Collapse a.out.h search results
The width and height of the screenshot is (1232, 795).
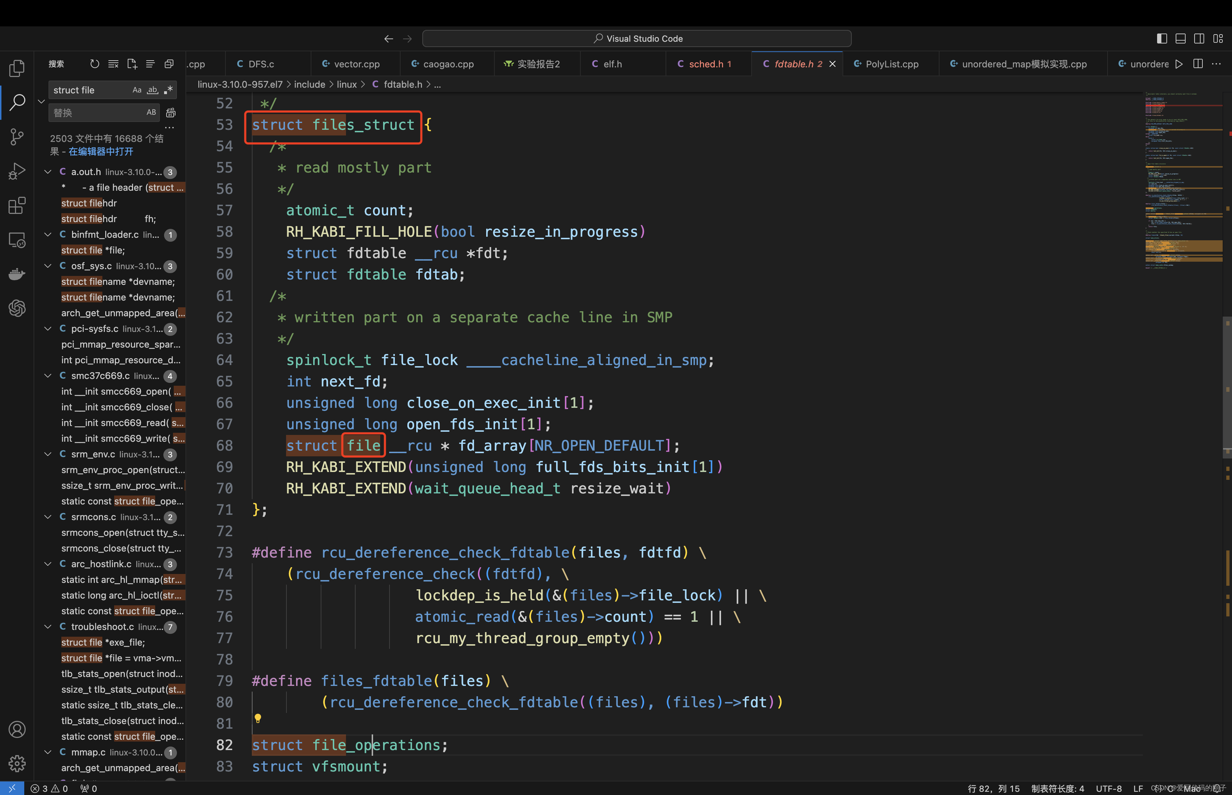click(x=48, y=172)
